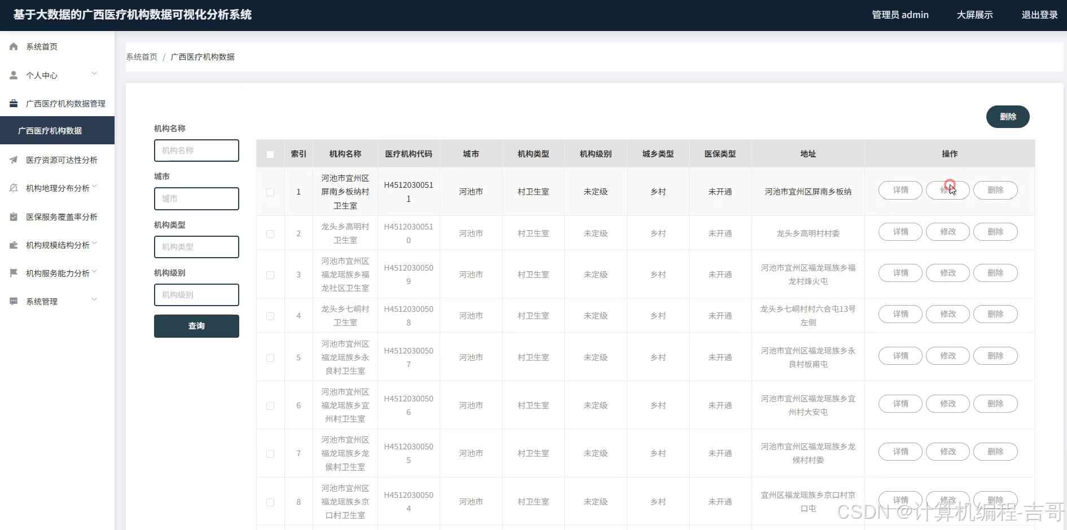The image size is (1067, 530).
Task: Click the application title in the header
Action: pyautogui.click(x=133, y=15)
